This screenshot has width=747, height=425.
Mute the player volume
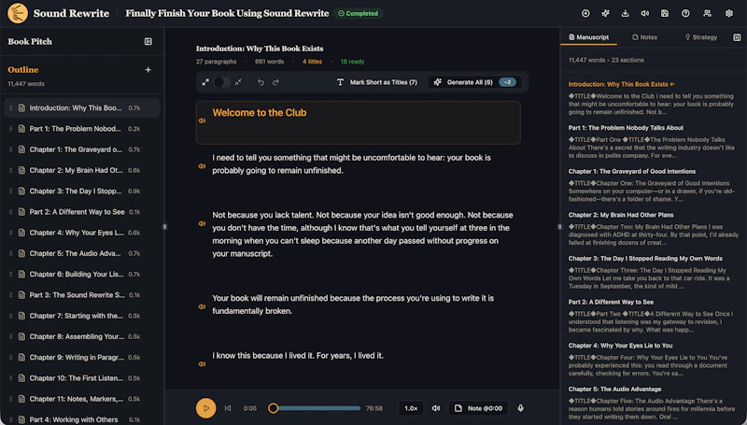point(436,408)
